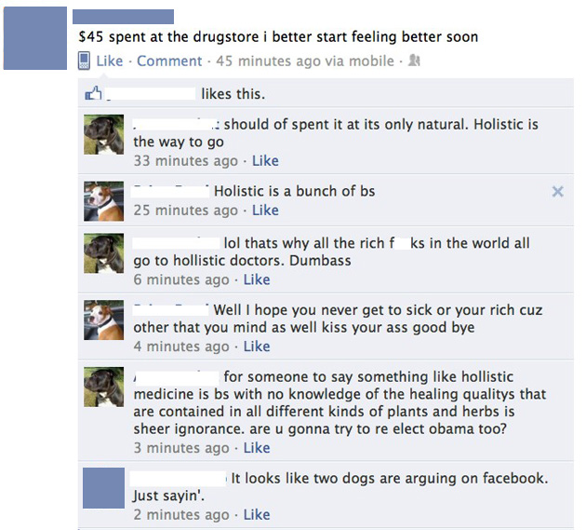Open black dog avatar on 'sheer ignorance' comment
The width and height of the screenshot is (586, 530).
click(103, 387)
